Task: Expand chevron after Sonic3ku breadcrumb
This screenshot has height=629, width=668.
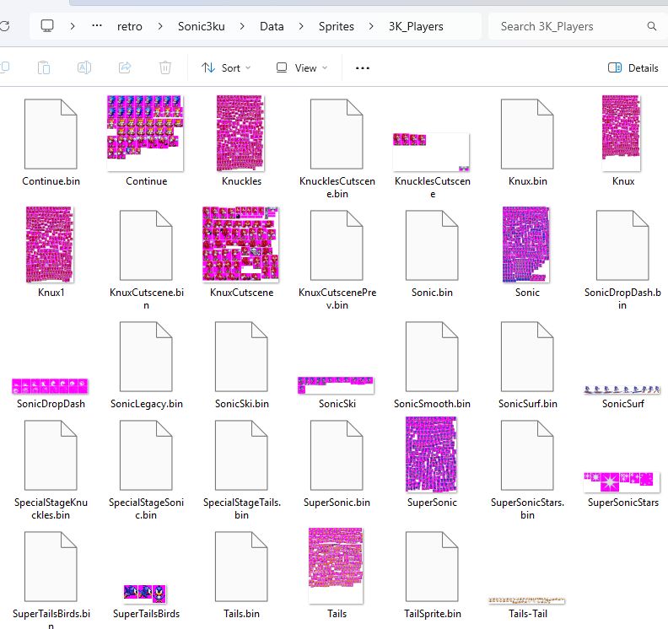Action: click(x=242, y=26)
